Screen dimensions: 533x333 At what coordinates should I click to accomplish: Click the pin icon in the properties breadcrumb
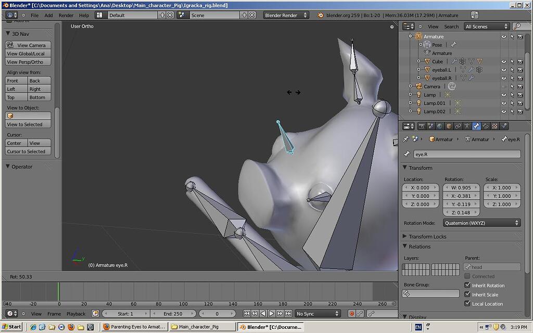(x=406, y=139)
